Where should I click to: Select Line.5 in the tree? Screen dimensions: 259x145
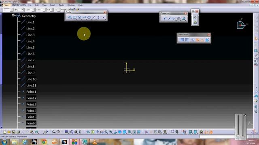point(30,48)
